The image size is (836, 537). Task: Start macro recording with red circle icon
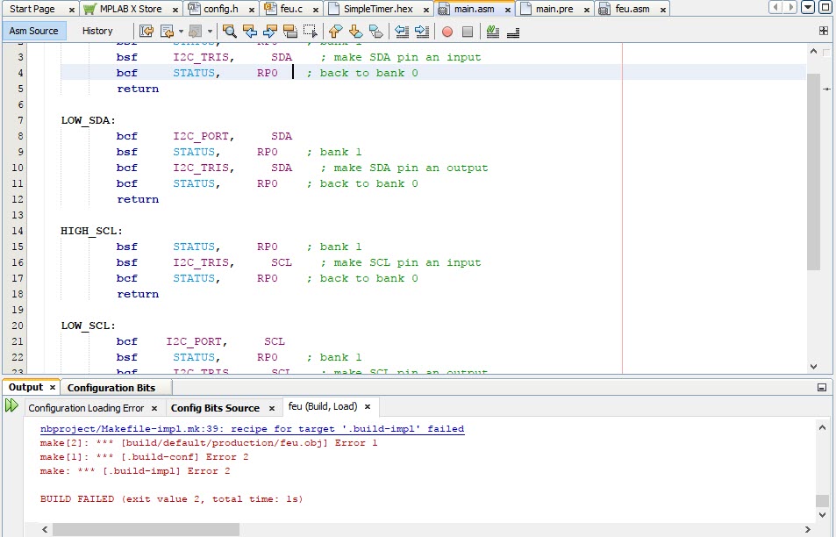click(447, 29)
